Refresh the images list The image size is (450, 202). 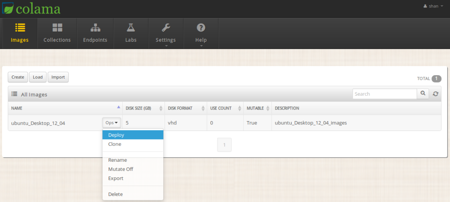point(436,94)
